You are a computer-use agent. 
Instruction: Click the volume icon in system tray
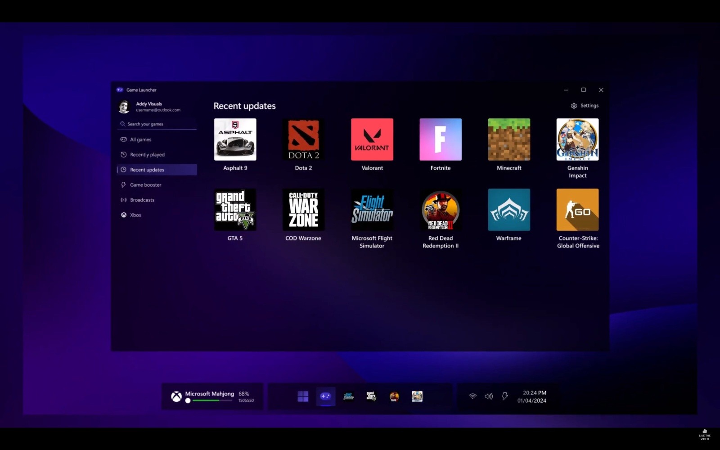488,396
